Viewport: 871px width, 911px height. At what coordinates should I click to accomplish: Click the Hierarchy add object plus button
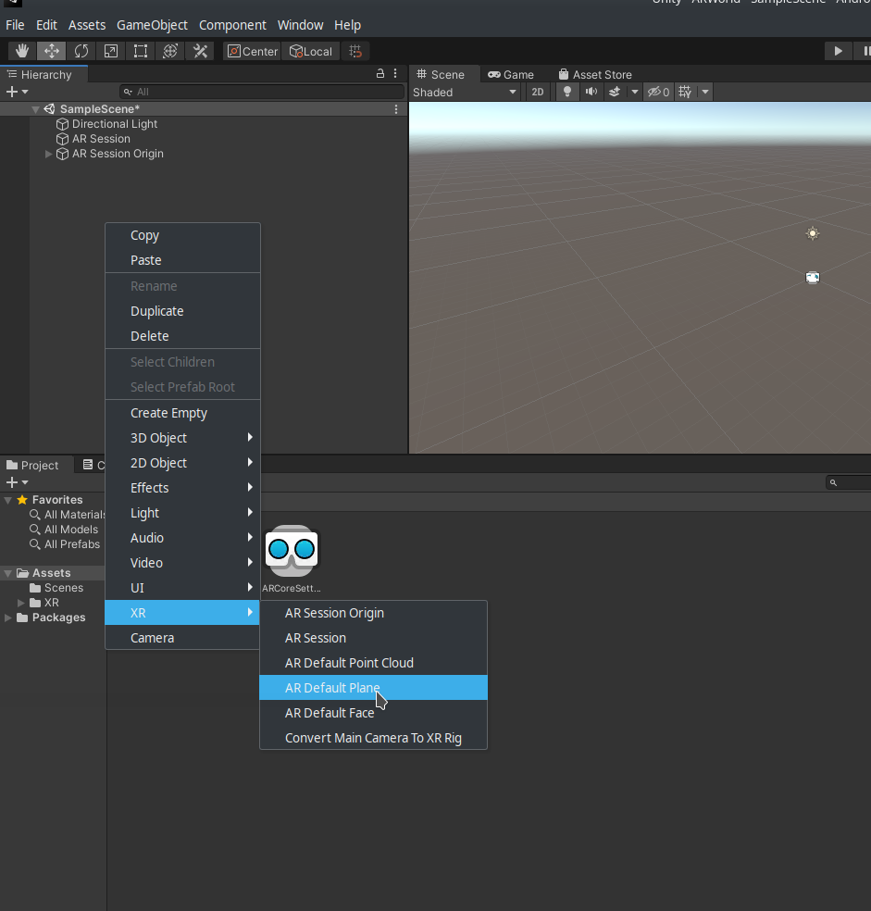click(17, 92)
